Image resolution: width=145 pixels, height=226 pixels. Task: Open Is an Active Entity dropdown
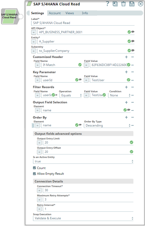tap(83, 161)
